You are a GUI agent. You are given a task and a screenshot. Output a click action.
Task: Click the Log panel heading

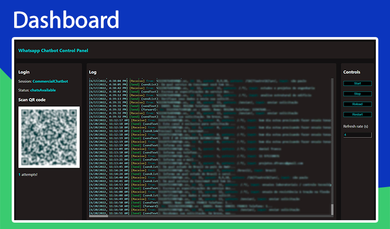pos(93,72)
